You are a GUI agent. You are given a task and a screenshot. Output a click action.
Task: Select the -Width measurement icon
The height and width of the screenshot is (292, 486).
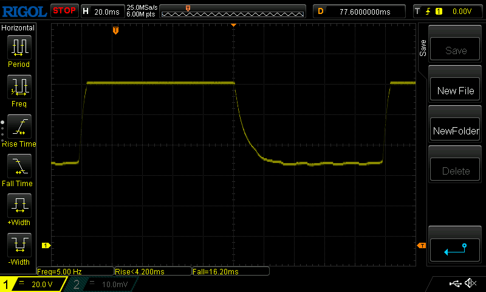point(19,246)
